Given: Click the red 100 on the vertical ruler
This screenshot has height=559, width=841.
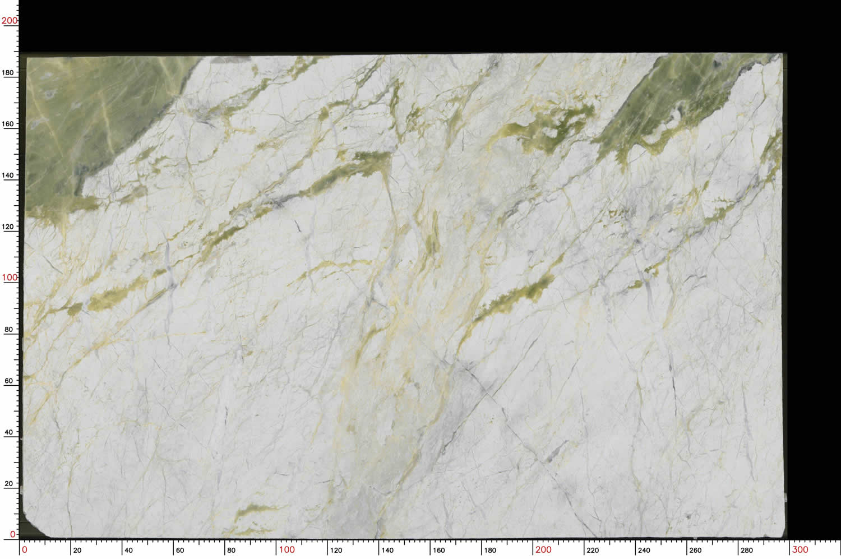Looking at the screenshot, I should coord(10,278).
